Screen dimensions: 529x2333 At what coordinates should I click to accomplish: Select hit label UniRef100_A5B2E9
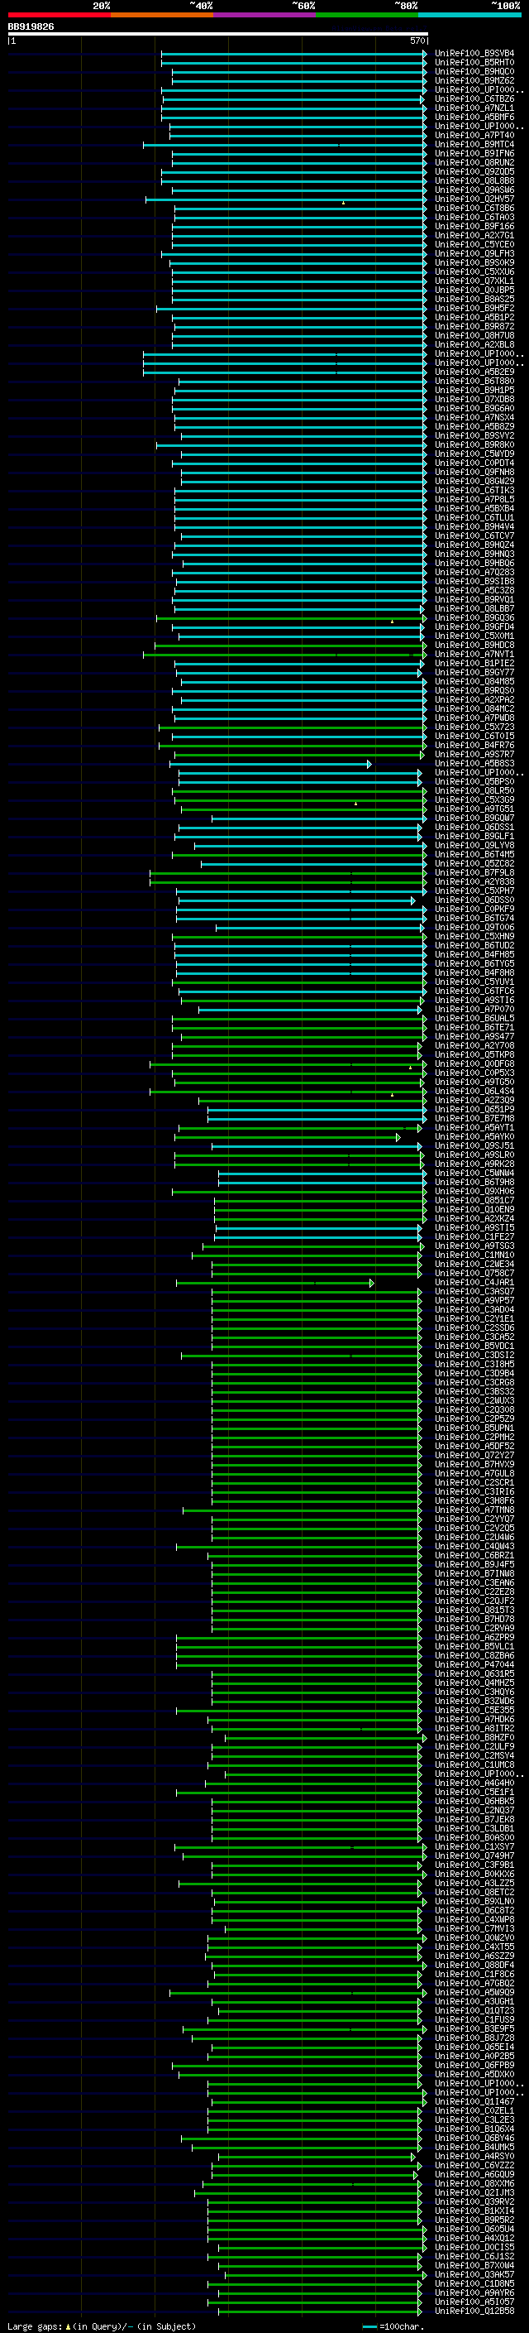pos(474,372)
